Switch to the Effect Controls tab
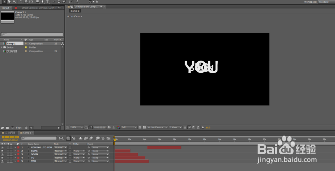This screenshot has width=335, height=171. [x=39, y=8]
